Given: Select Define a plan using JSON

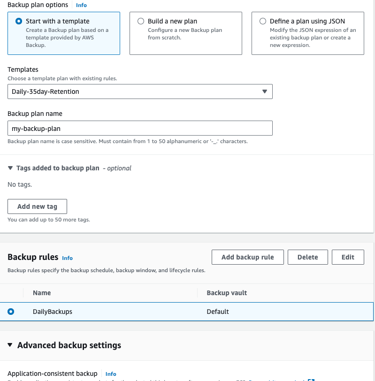Looking at the screenshot, I should (263, 21).
